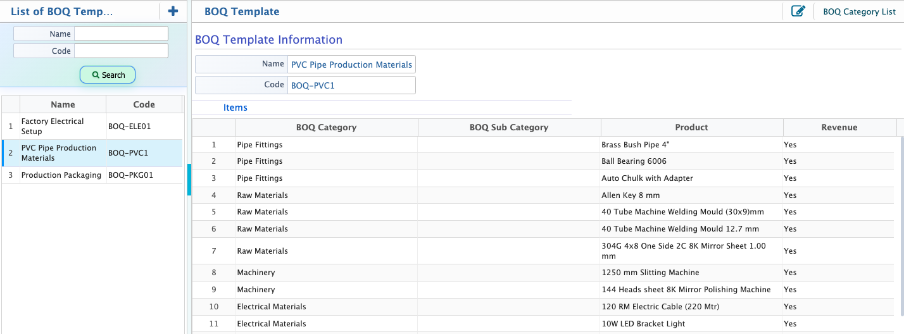Select 144 Heads sheet 8K Mirror Polishing Machine
This screenshot has height=334, width=904.
coord(691,290)
